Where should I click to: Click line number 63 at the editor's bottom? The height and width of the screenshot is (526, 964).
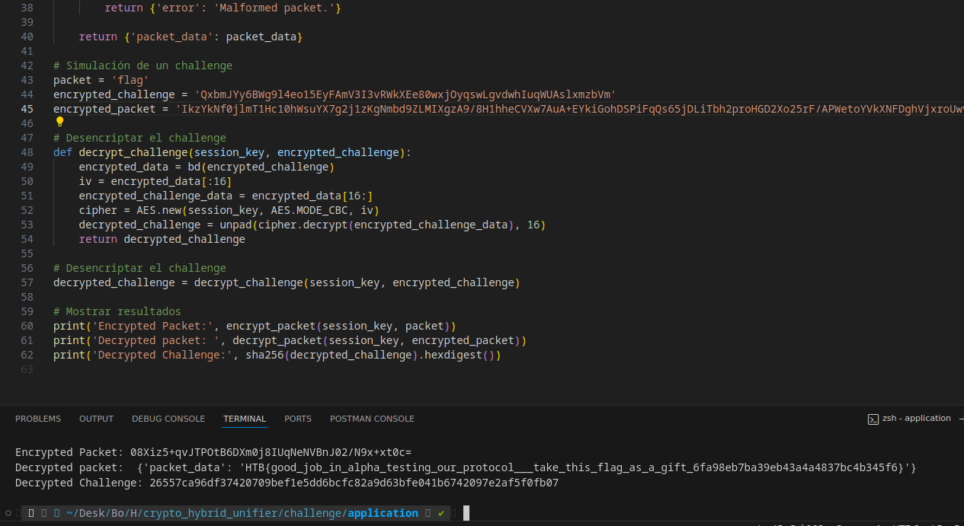pyautogui.click(x=27, y=369)
